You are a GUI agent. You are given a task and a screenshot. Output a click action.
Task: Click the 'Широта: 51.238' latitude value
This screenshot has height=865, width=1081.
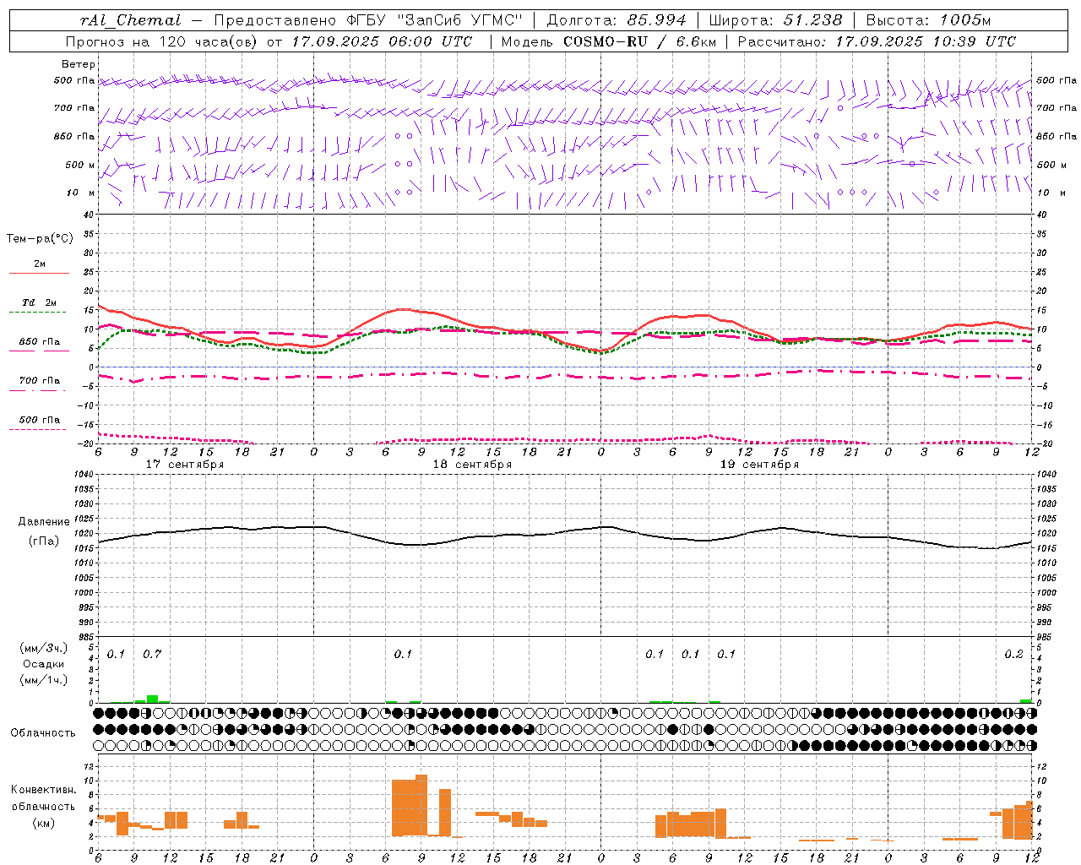pos(776,20)
